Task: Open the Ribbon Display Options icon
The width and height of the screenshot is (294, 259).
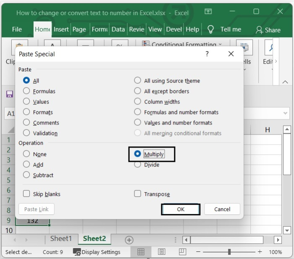Action: pos(208,12)
